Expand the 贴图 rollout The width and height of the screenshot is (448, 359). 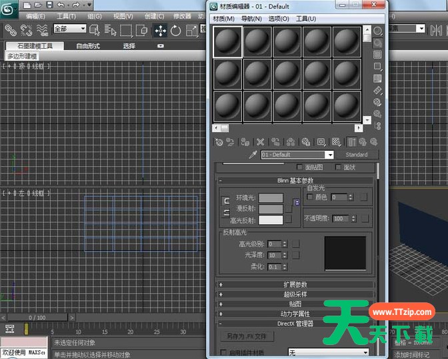tap(295, 304)
